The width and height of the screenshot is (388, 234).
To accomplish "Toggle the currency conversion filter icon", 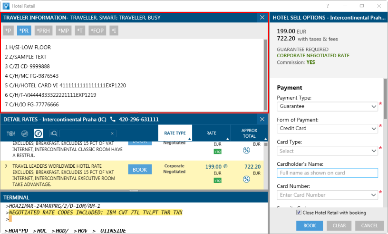I will point(39,133).
